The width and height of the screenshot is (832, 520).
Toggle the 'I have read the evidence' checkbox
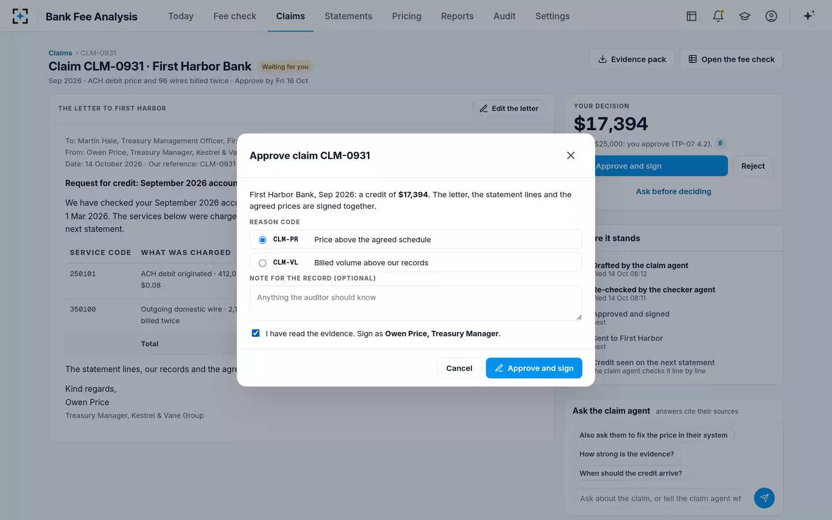click(255, 333)
